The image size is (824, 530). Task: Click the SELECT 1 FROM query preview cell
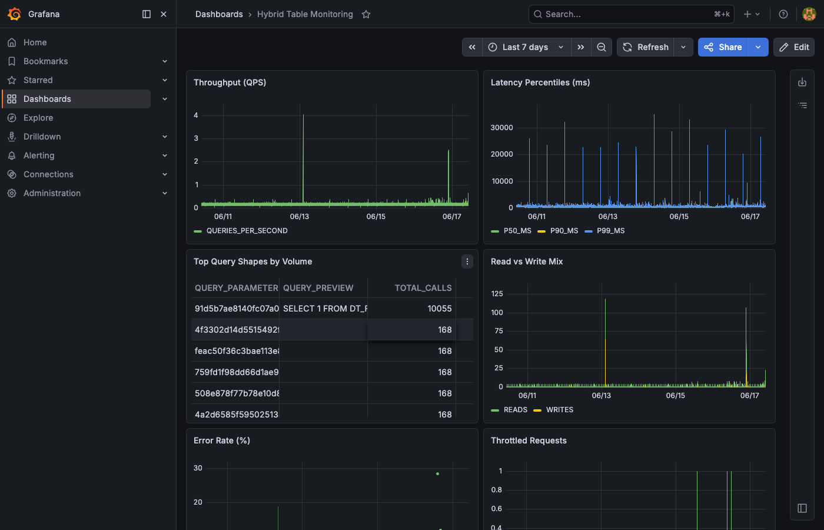click(324, 309)
